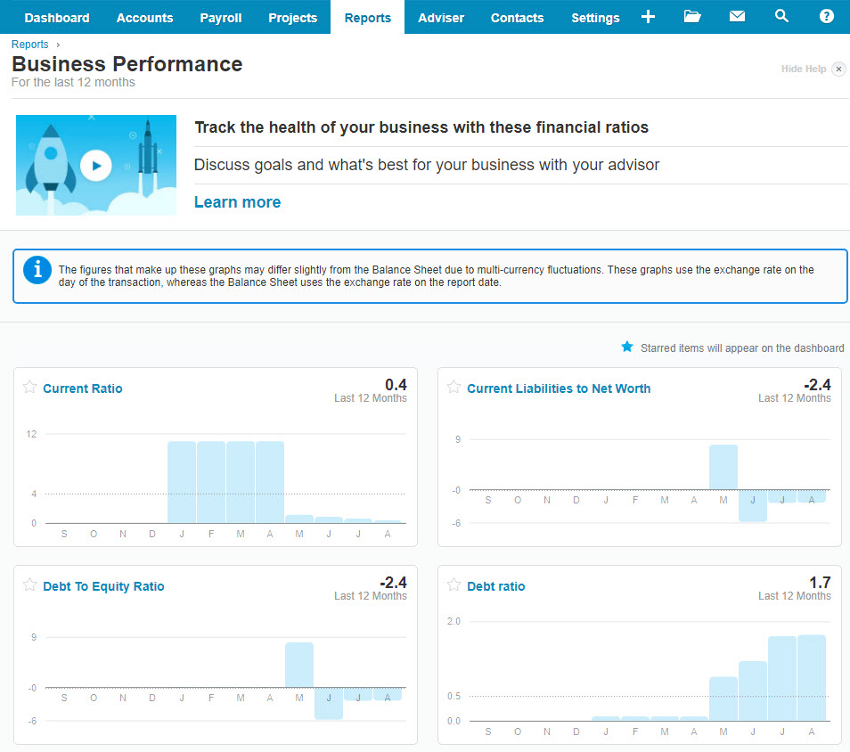Click the blue info icon
This screenshot has height=752, width=850.
(37, 269)
